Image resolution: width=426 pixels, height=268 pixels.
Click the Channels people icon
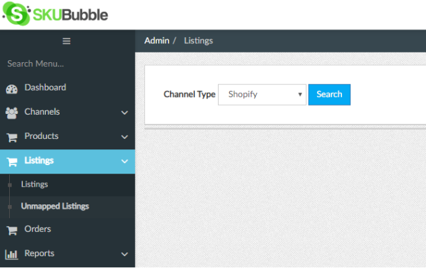point(11,113)
